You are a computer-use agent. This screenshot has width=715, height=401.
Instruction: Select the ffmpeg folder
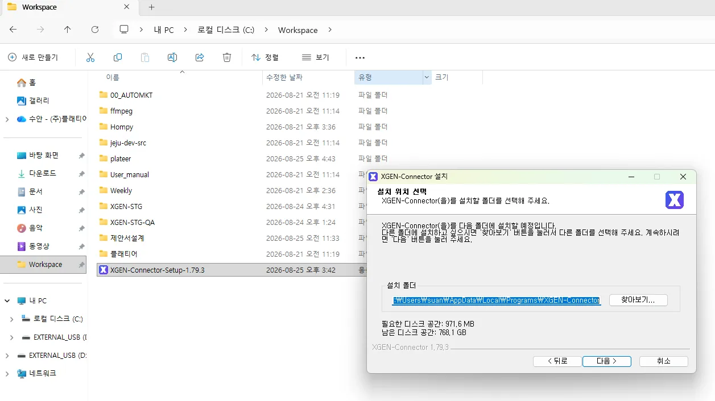point(121,111)
